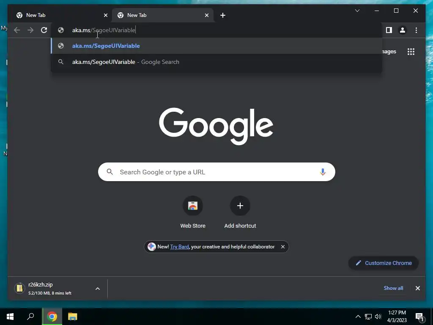The height and width of the screenshot is (325, 433).
Task: Open the Web Store shortcut
Action: [x=193, y=212]
